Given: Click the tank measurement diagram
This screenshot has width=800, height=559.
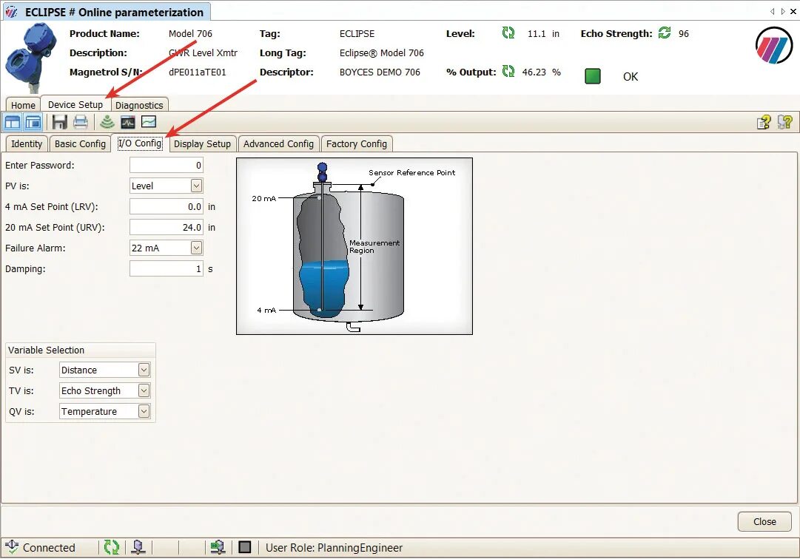Looking at the screenshot, I should (354, 246).
